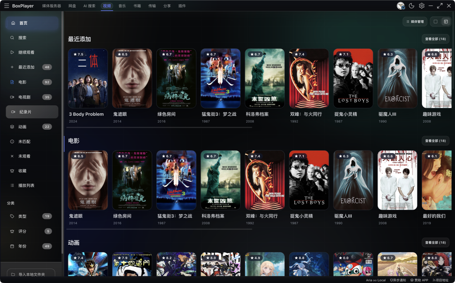Switch to the 网盘 tab
Image resolution: width=455 pixels, height=283 pixels.
[x=72, y=6]
